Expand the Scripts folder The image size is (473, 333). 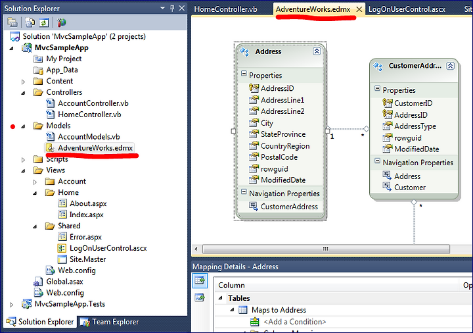point(23,160)
